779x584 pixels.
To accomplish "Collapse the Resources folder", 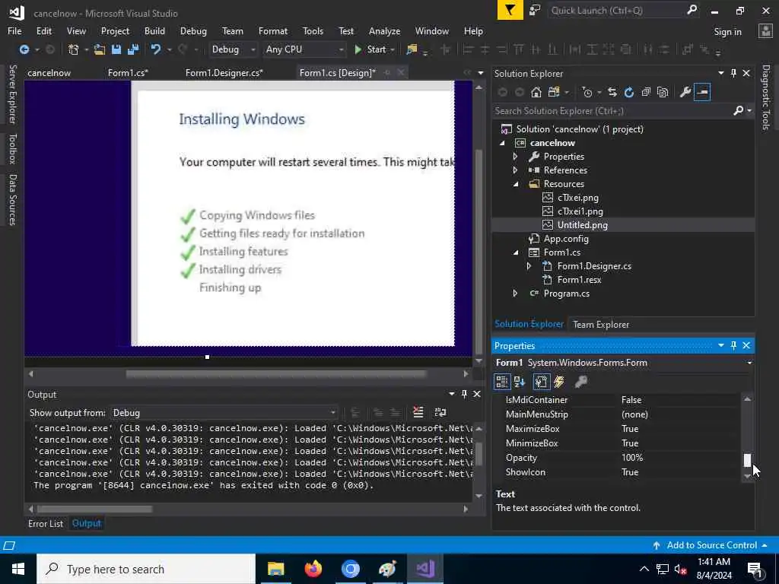I will point(516,184).
